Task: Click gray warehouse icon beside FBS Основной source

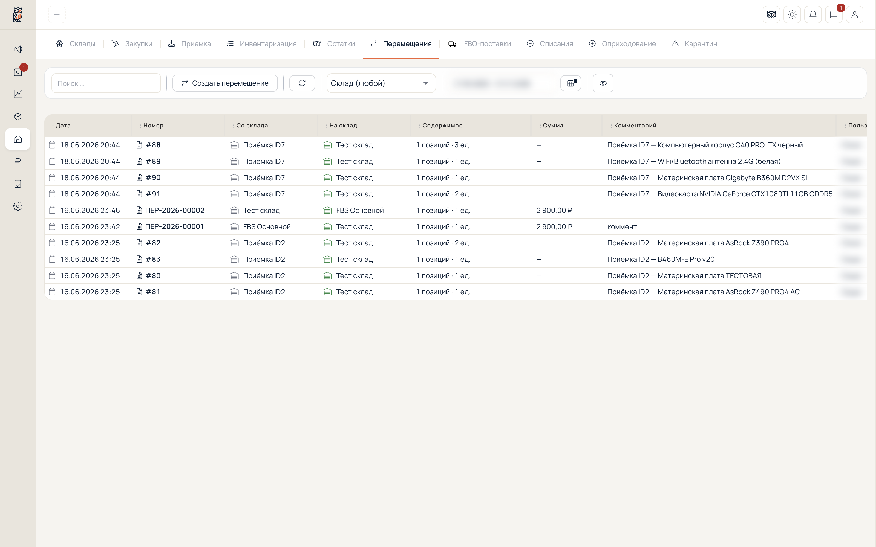Action: [234, 227]
